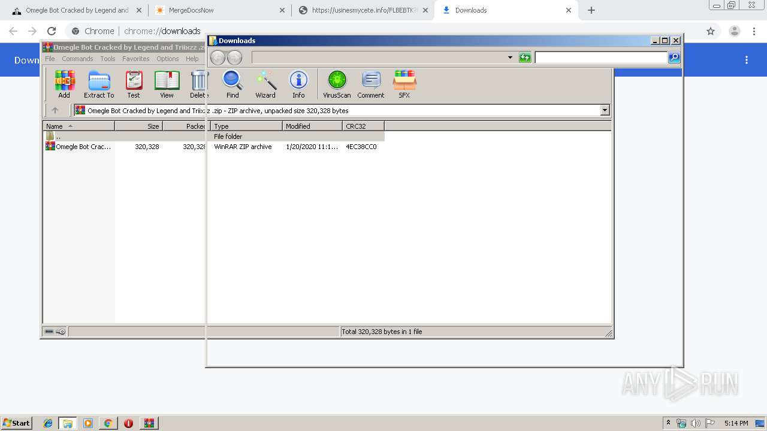Open Chrome from the taskbar
Image resolution: width=767 pixels, height=431 pixels.
pyautogui.click(x=108, y=423)
